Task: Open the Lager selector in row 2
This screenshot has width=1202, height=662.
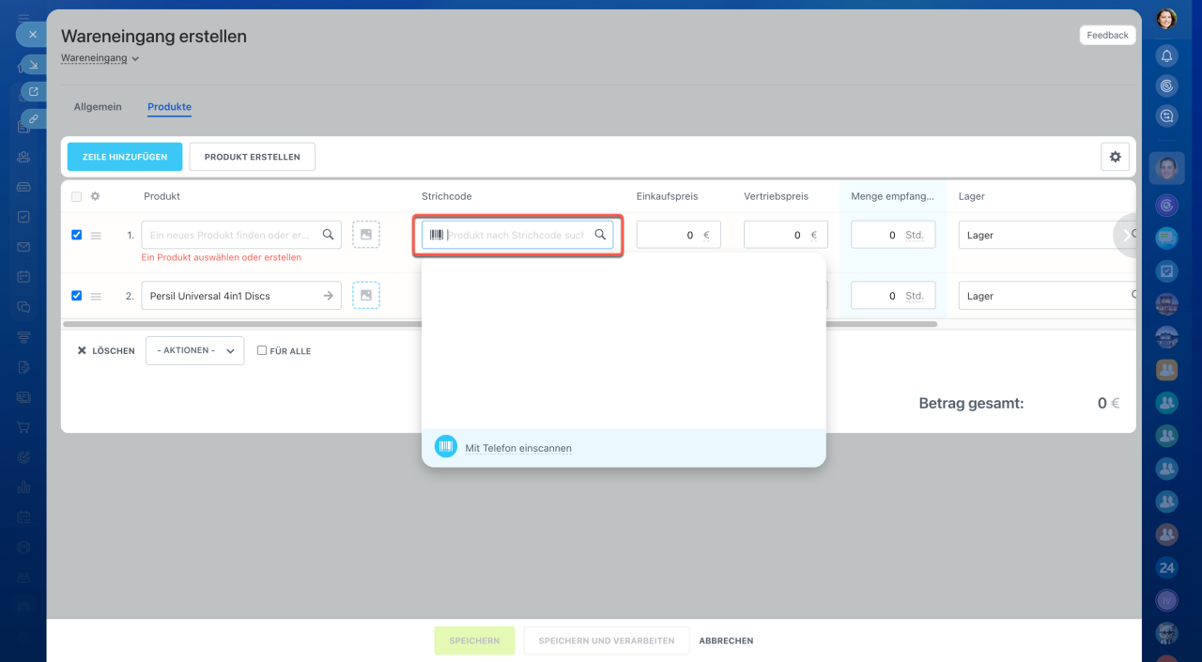Action: [1047, 296]
